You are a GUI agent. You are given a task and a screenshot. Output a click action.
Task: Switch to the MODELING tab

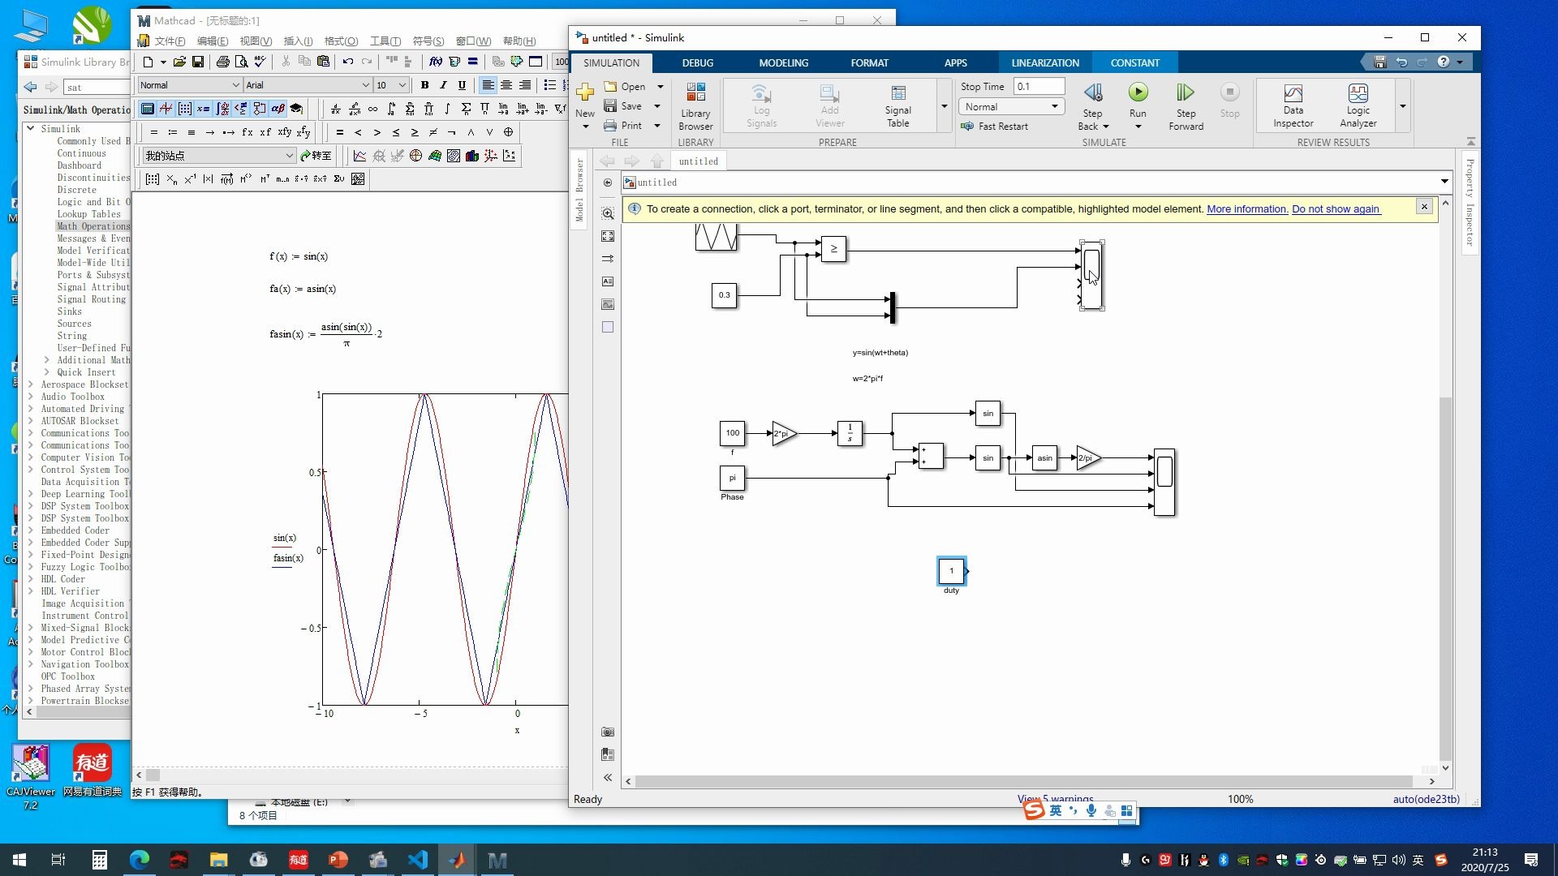(783, 62)
